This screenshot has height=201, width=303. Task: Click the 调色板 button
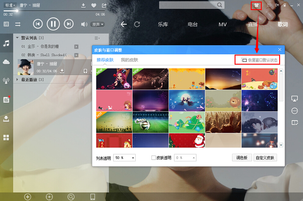[242, 157]
